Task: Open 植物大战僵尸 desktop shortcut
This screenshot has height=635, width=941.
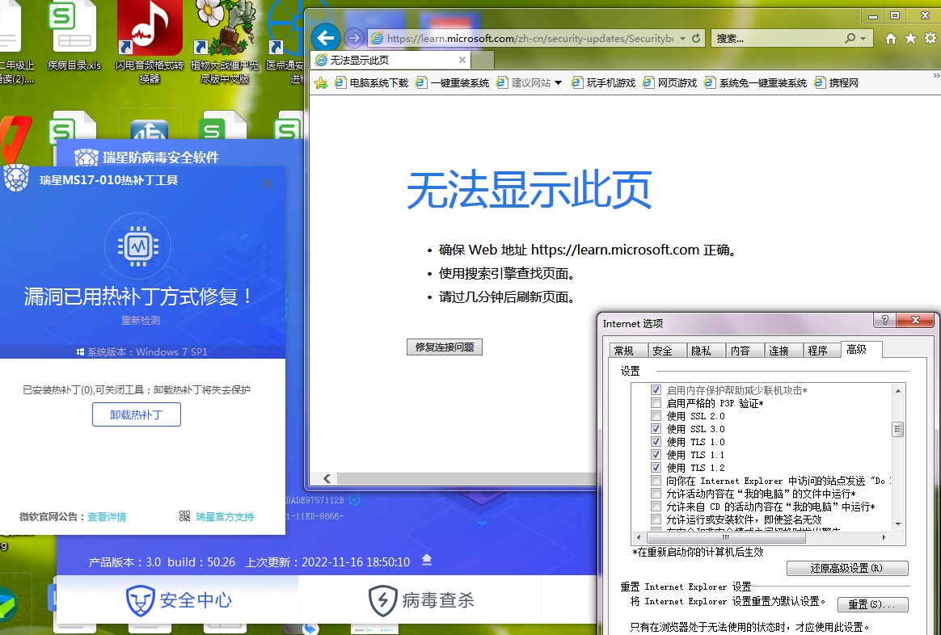Action: click(225, 42)
